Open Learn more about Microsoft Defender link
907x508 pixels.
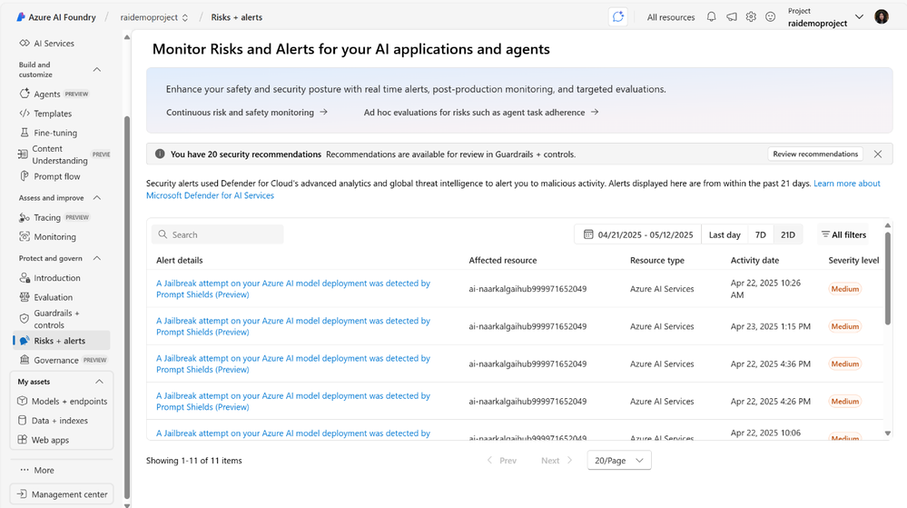846,184
